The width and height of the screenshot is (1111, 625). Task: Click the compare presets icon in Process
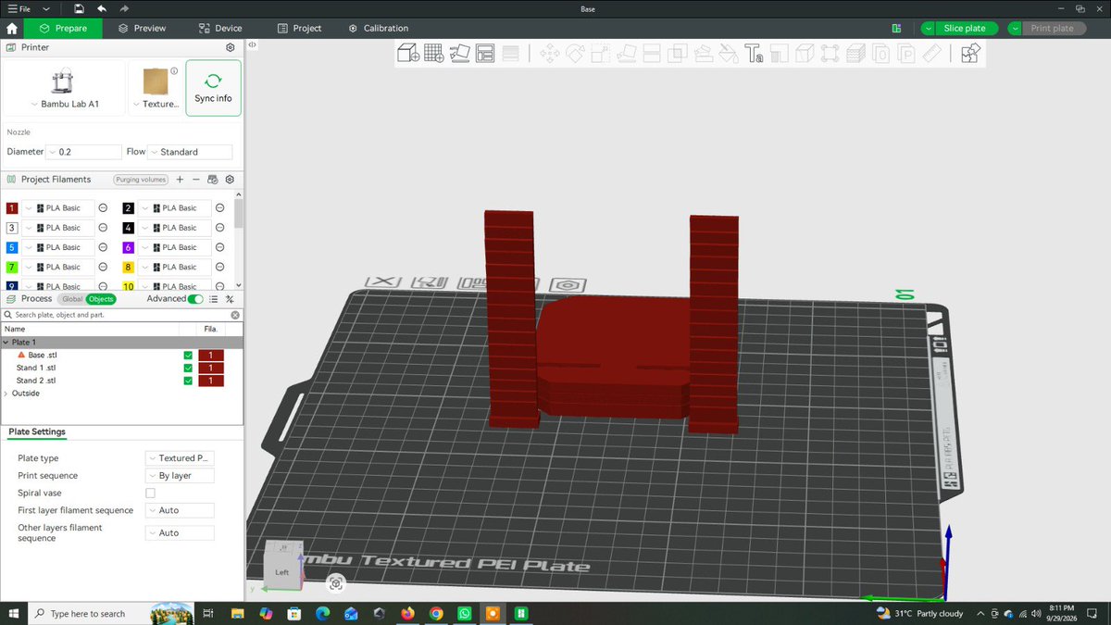coord(230,299)
